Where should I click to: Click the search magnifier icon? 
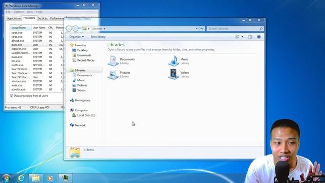click(261, 28)
